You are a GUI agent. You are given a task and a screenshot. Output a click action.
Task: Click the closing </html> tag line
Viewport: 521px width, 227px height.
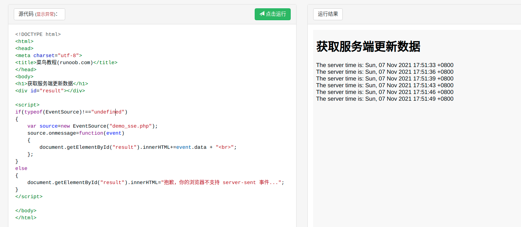tap(26, 218)
